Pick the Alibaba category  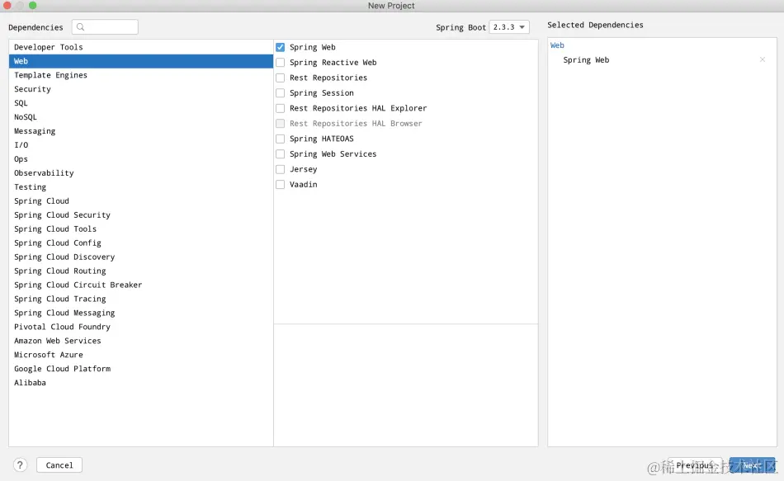(141, 383)
